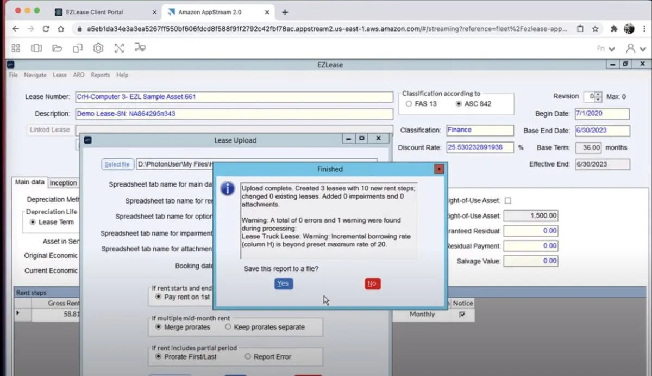This screenshot has height=376, width=652.
Task: Open the Chrome three-dot menu
Action: pos(644,29)
